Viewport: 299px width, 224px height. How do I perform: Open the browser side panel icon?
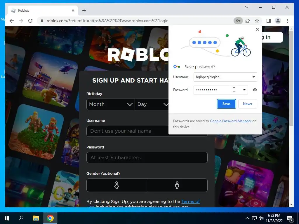[269, 21]
